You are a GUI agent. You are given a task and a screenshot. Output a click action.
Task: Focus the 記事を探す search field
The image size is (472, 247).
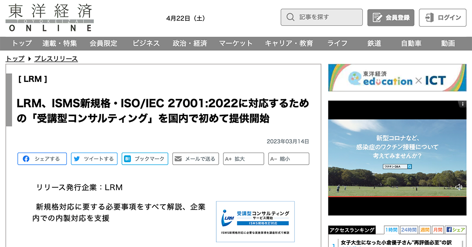click(x=322, y=17)
